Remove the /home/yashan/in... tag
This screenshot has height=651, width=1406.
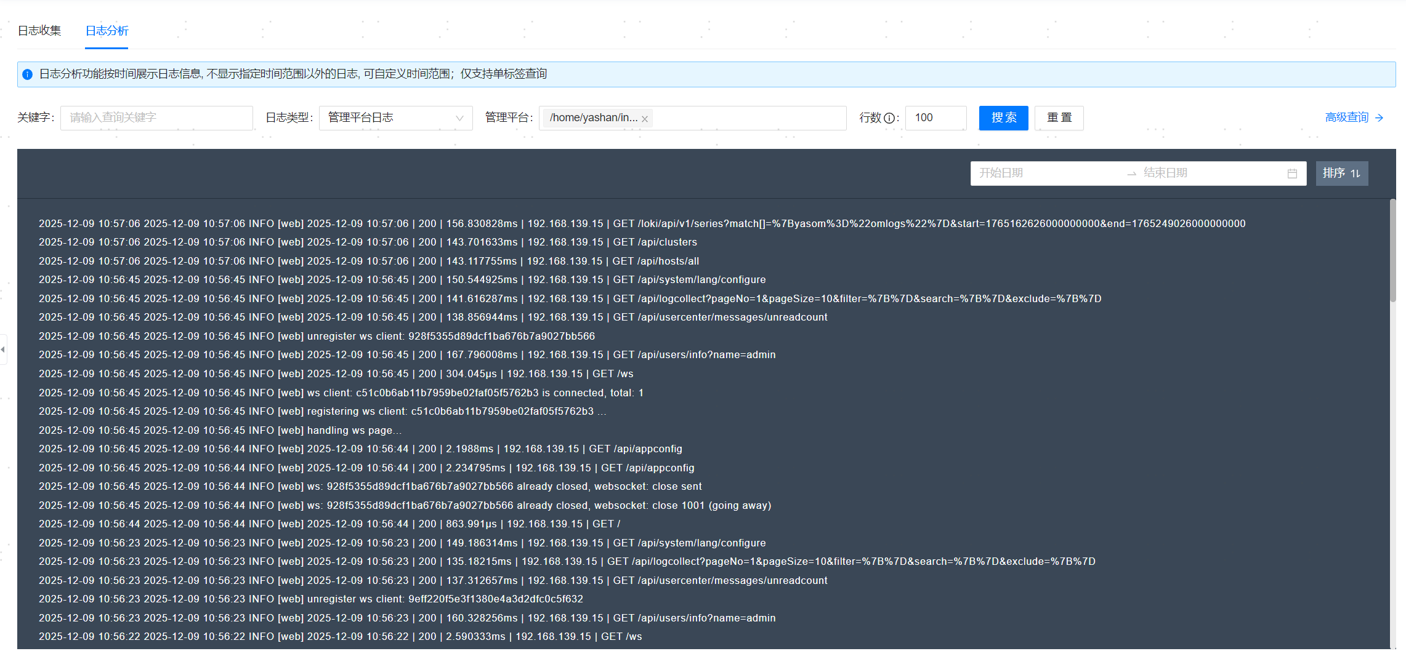645,119
